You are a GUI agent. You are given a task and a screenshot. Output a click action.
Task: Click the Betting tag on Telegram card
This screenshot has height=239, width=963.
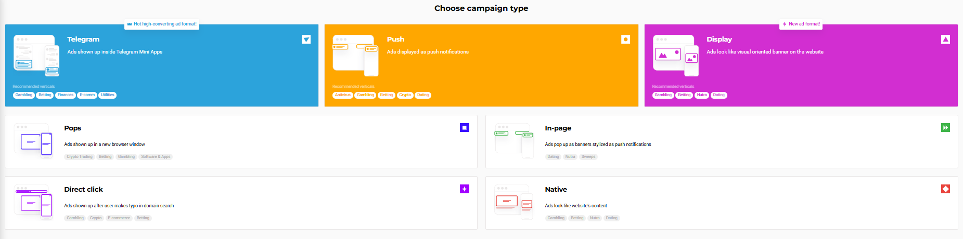45,95
